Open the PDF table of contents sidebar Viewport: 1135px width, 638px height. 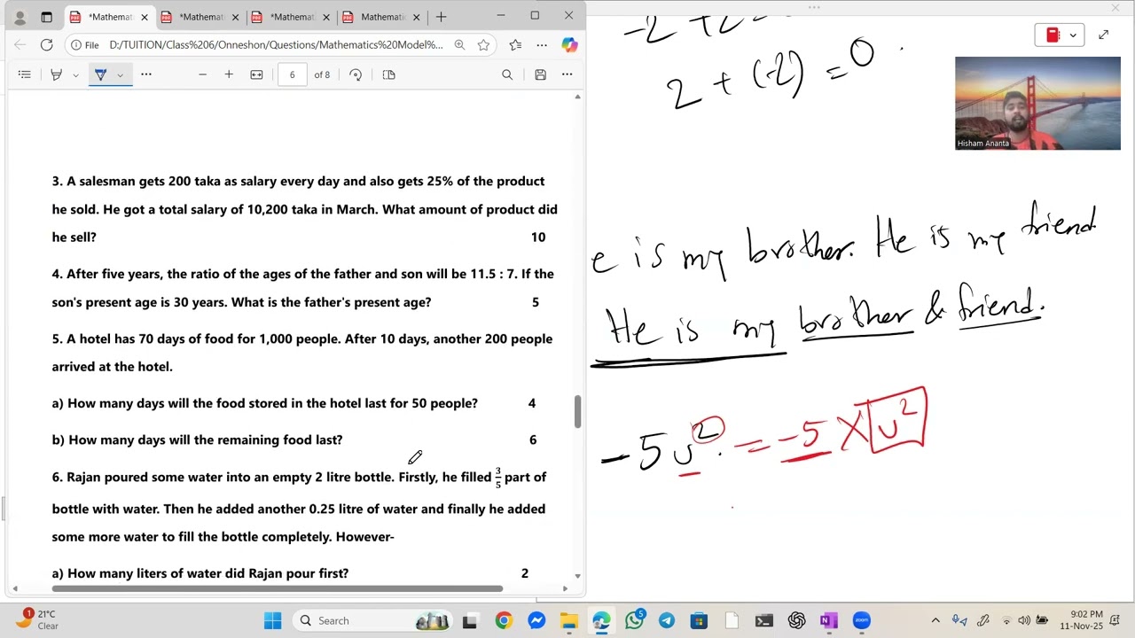(25, 74)
